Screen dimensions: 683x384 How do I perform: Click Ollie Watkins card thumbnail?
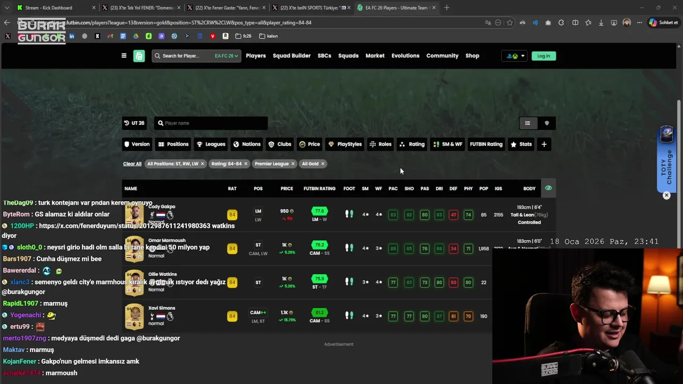pos(134,283)
